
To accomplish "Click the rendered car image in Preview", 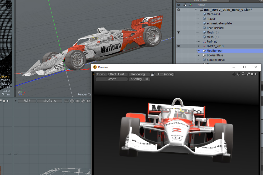I will tap(176, 130).
